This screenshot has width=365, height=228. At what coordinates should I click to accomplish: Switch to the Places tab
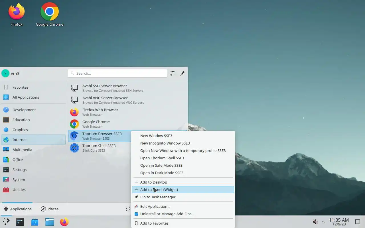pyautogui.click(x=50, y=209)
